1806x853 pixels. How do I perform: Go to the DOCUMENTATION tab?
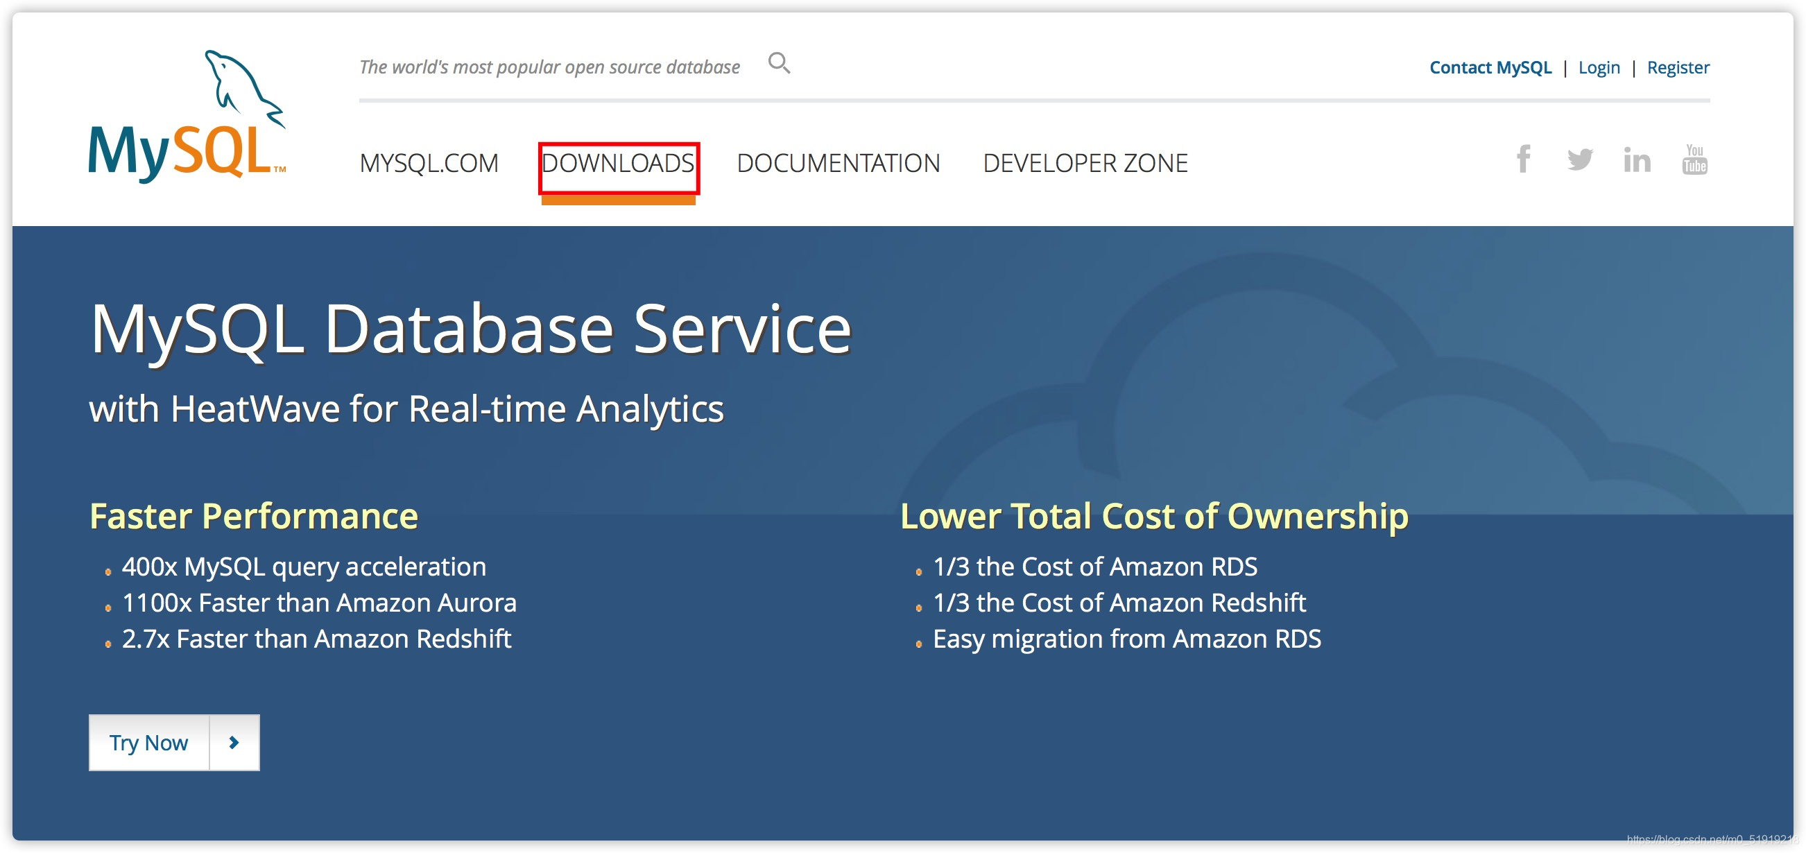(x=838, y=163)
